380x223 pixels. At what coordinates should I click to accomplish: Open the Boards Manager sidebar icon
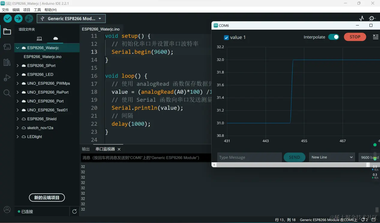(x=7, y=47)
